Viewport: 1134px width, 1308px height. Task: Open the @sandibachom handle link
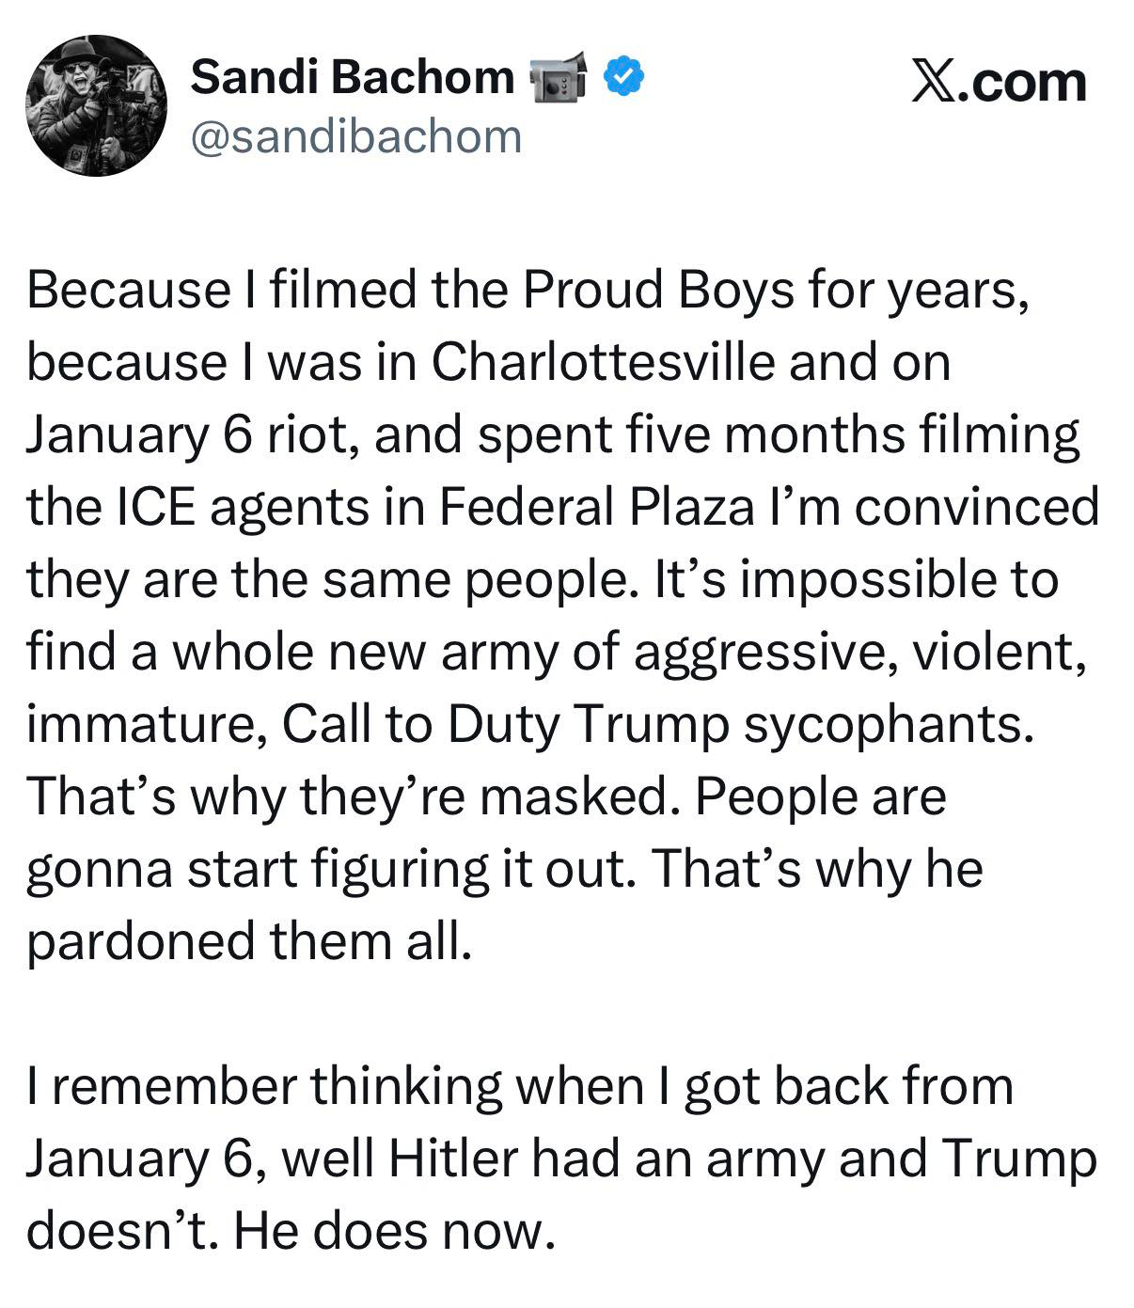tap(356, 136)
